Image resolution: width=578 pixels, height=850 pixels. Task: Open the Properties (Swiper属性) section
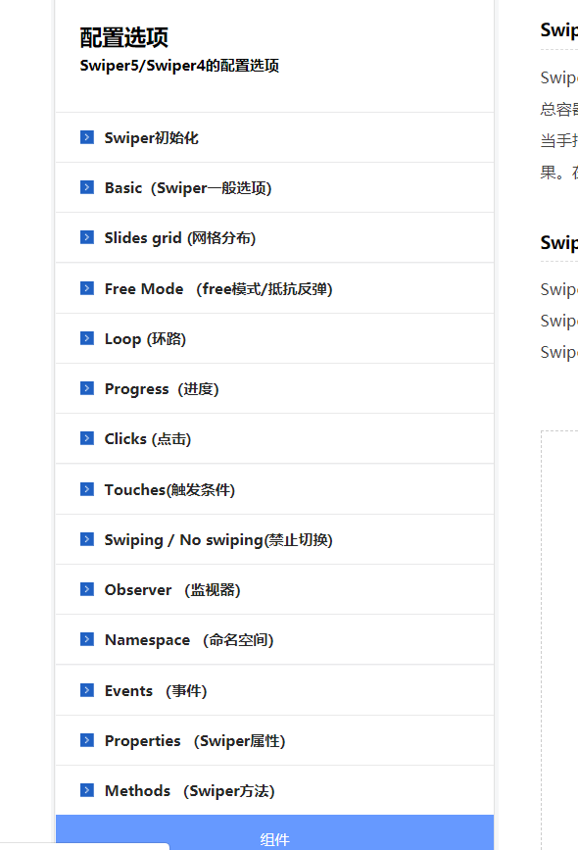pos(274,740)
